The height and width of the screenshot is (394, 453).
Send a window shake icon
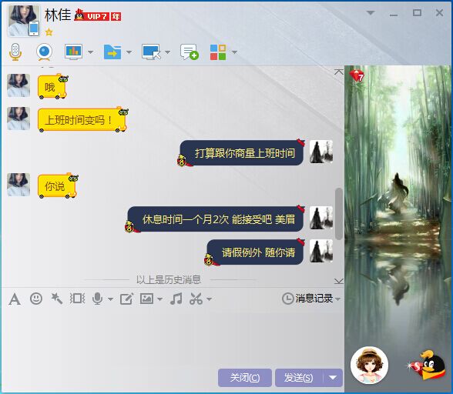[77, 299]
